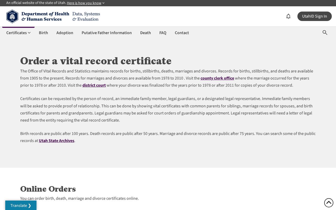Open the Translate button

pyautogui.click(x=21, y=205)
